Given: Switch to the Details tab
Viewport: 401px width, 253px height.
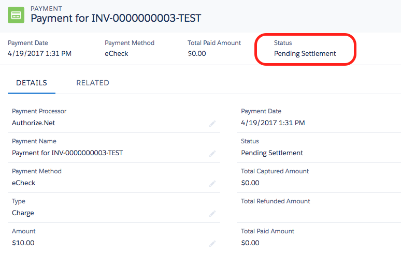Looking at the screenshot, I should [32, 83].
